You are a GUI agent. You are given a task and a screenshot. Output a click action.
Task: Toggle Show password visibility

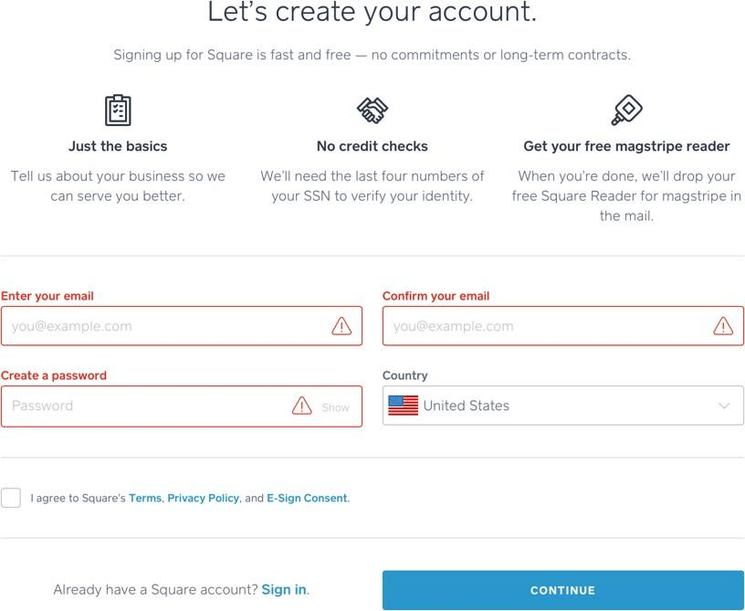(335, 407)
